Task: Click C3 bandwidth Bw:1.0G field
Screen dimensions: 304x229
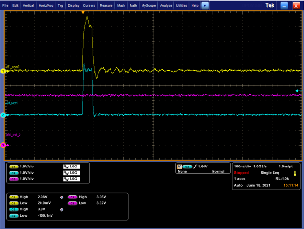Action: point(71,179)
